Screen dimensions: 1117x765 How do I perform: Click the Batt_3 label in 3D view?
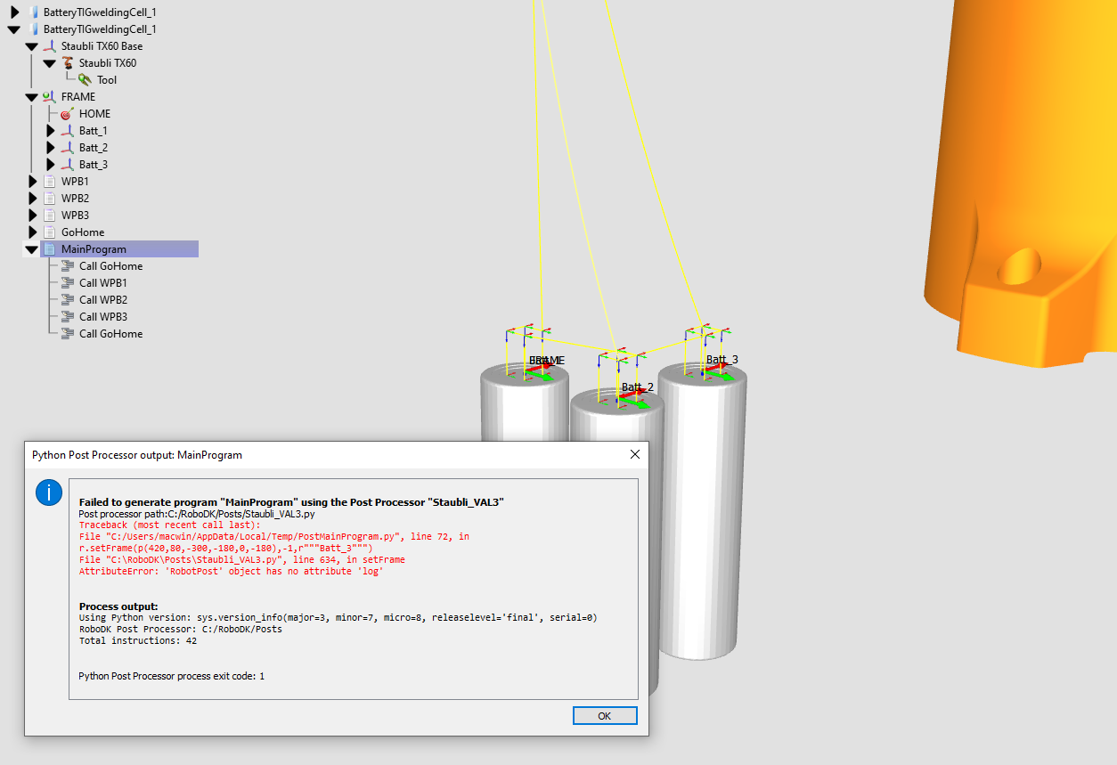pyautogui.click(x=722, y=360)
